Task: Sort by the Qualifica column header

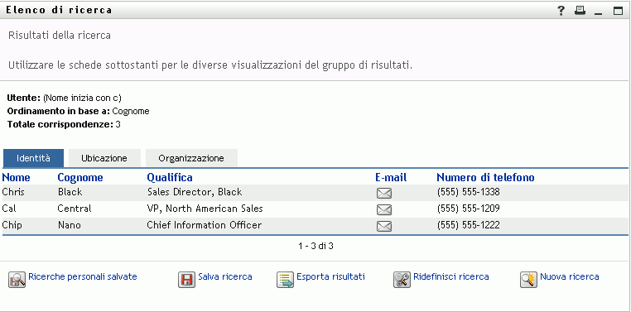Action: coord(170,177)
